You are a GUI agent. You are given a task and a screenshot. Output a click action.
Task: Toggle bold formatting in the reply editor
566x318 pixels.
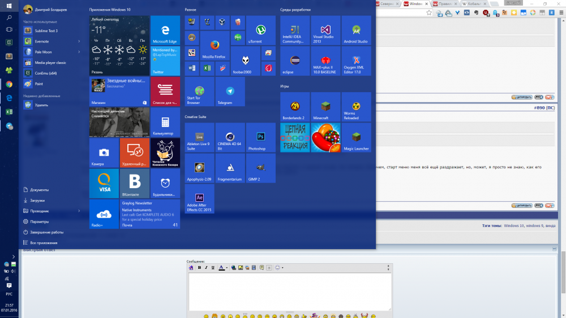pos(199,268)
